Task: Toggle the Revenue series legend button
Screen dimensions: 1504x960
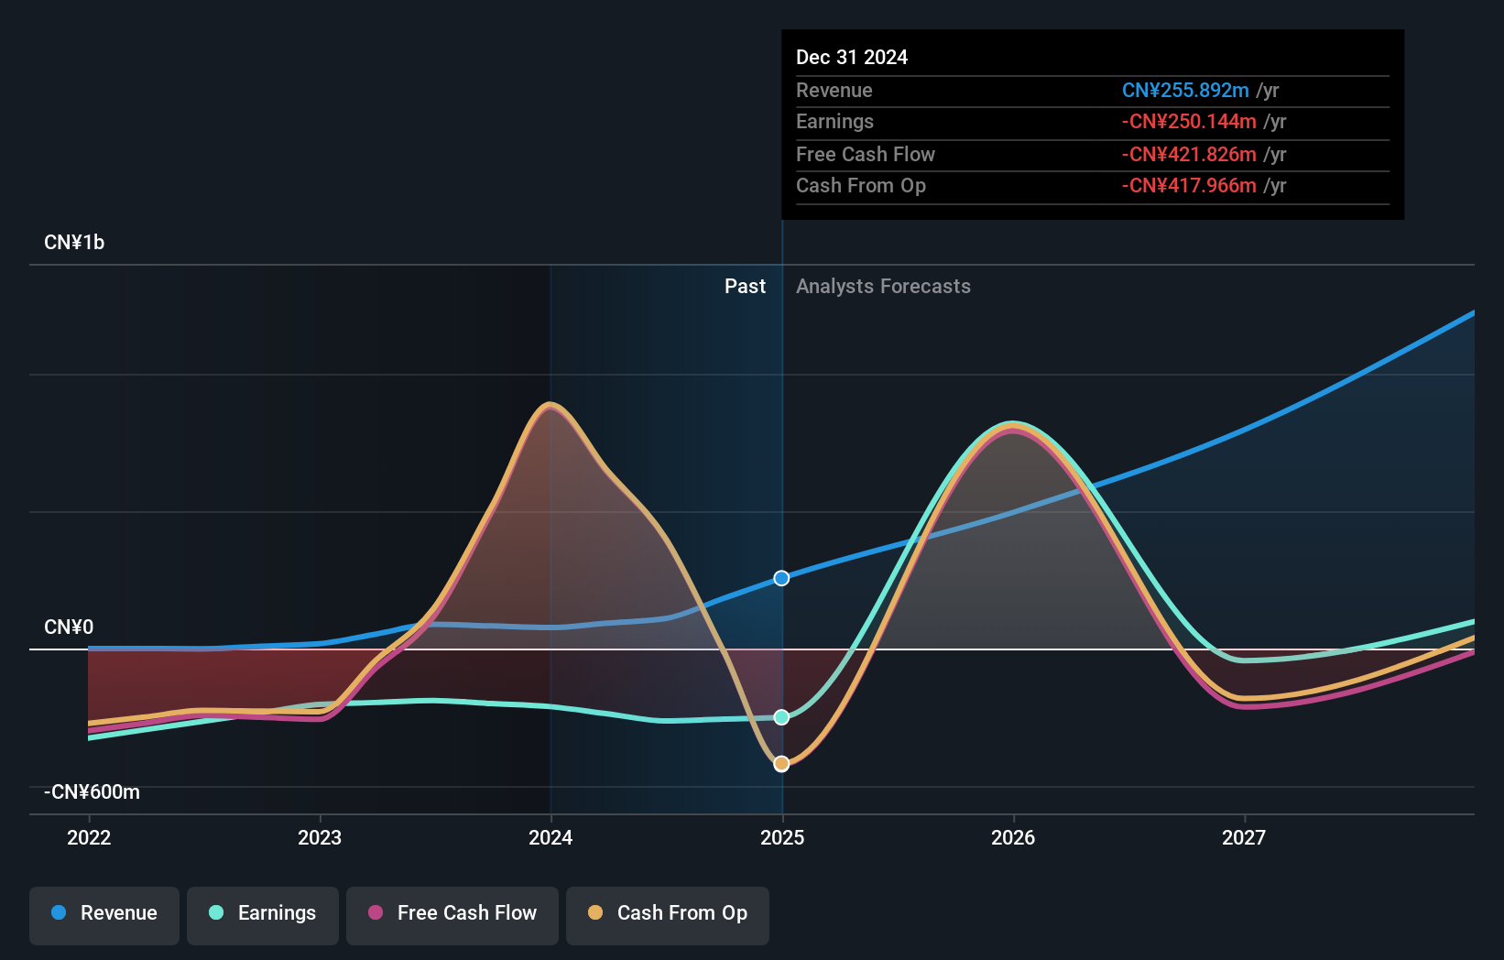Action: click(104, 915)
